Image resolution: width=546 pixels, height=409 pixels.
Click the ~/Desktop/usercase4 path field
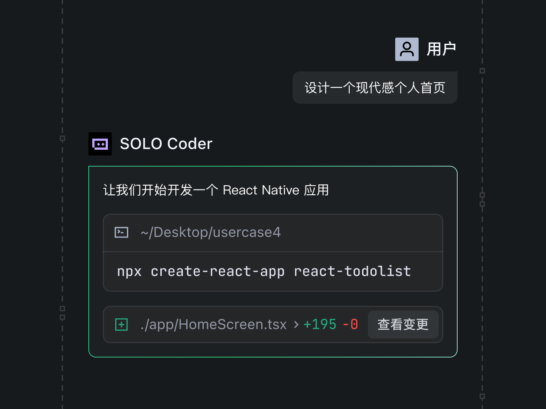point(211,232)
